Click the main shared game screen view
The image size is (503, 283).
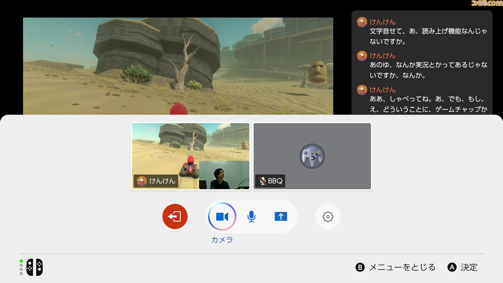178,66
